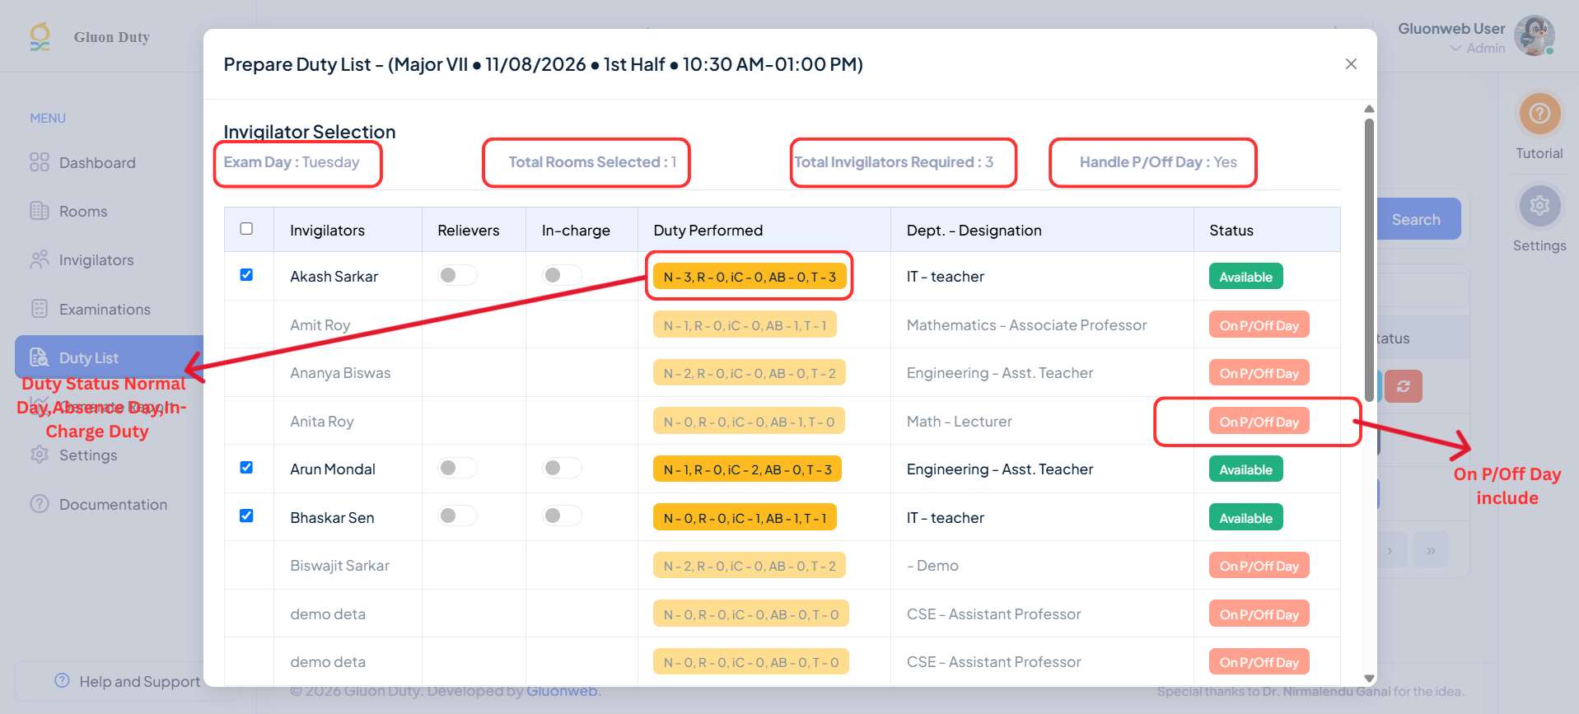Enable In-charge toggle for Akash Sarkar
The width and height of the screenshot is (1579, 714).
[562, 275]
